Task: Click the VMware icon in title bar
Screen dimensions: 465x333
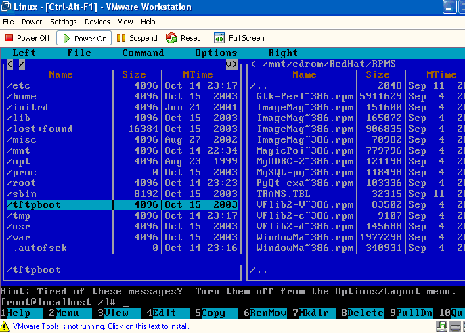Action: 7,7
